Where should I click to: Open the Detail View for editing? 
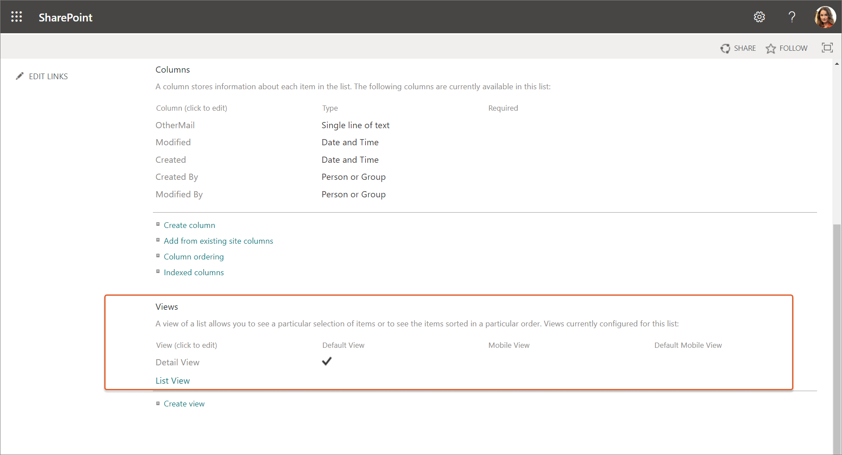(177, 362)
